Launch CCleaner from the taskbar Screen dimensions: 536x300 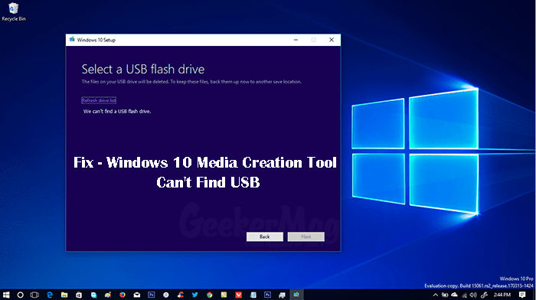point(181,295)
